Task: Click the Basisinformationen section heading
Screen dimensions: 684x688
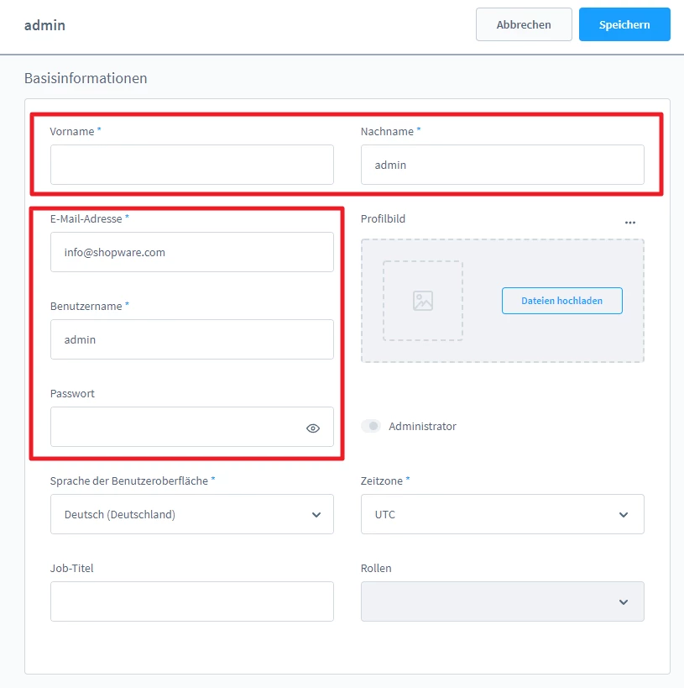Action: [x=86, y=78]
